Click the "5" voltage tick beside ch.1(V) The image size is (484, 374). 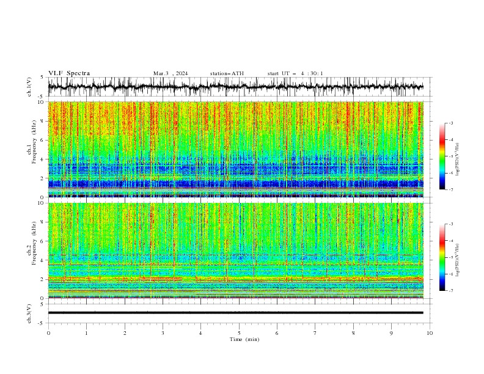42,78
